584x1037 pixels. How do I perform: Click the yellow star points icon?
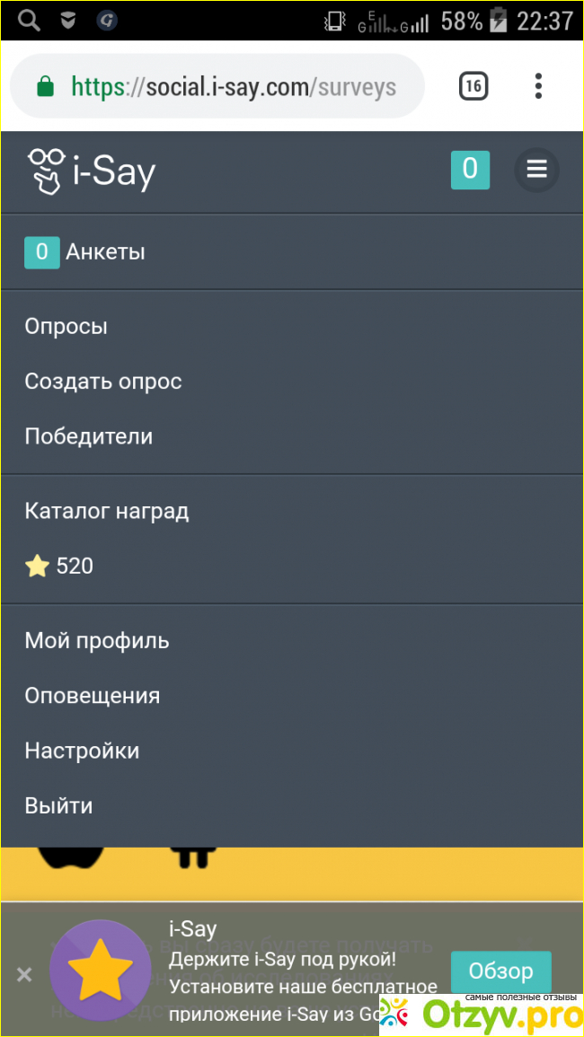click(37, 567)
